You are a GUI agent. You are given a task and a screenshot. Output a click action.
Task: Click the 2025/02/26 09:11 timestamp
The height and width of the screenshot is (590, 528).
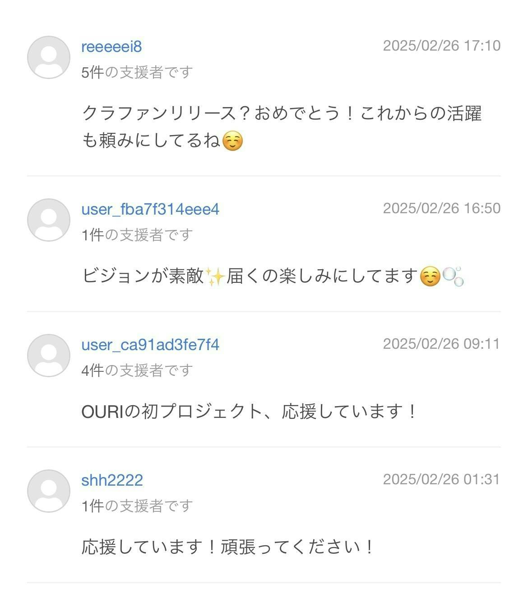tap(441, 344)
